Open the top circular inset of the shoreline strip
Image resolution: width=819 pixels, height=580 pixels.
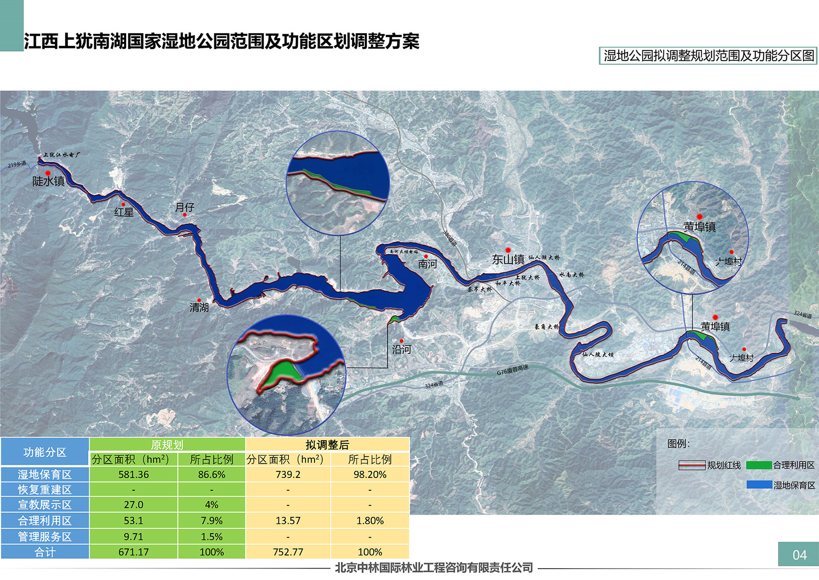338,183
